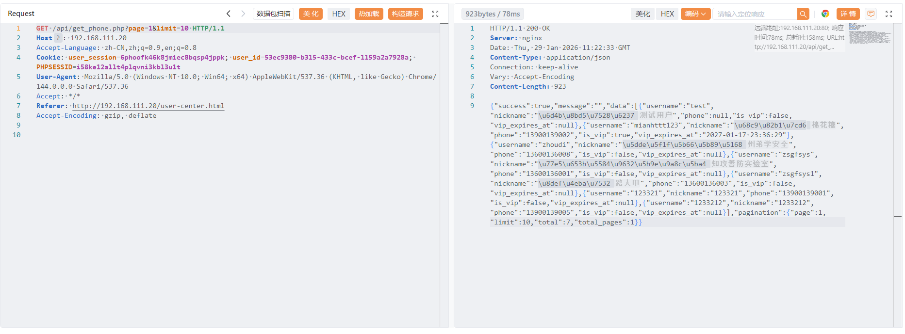Click the response minimap thumbnail
This screenshot has width=905, height=334.
[x=869, y=34]
